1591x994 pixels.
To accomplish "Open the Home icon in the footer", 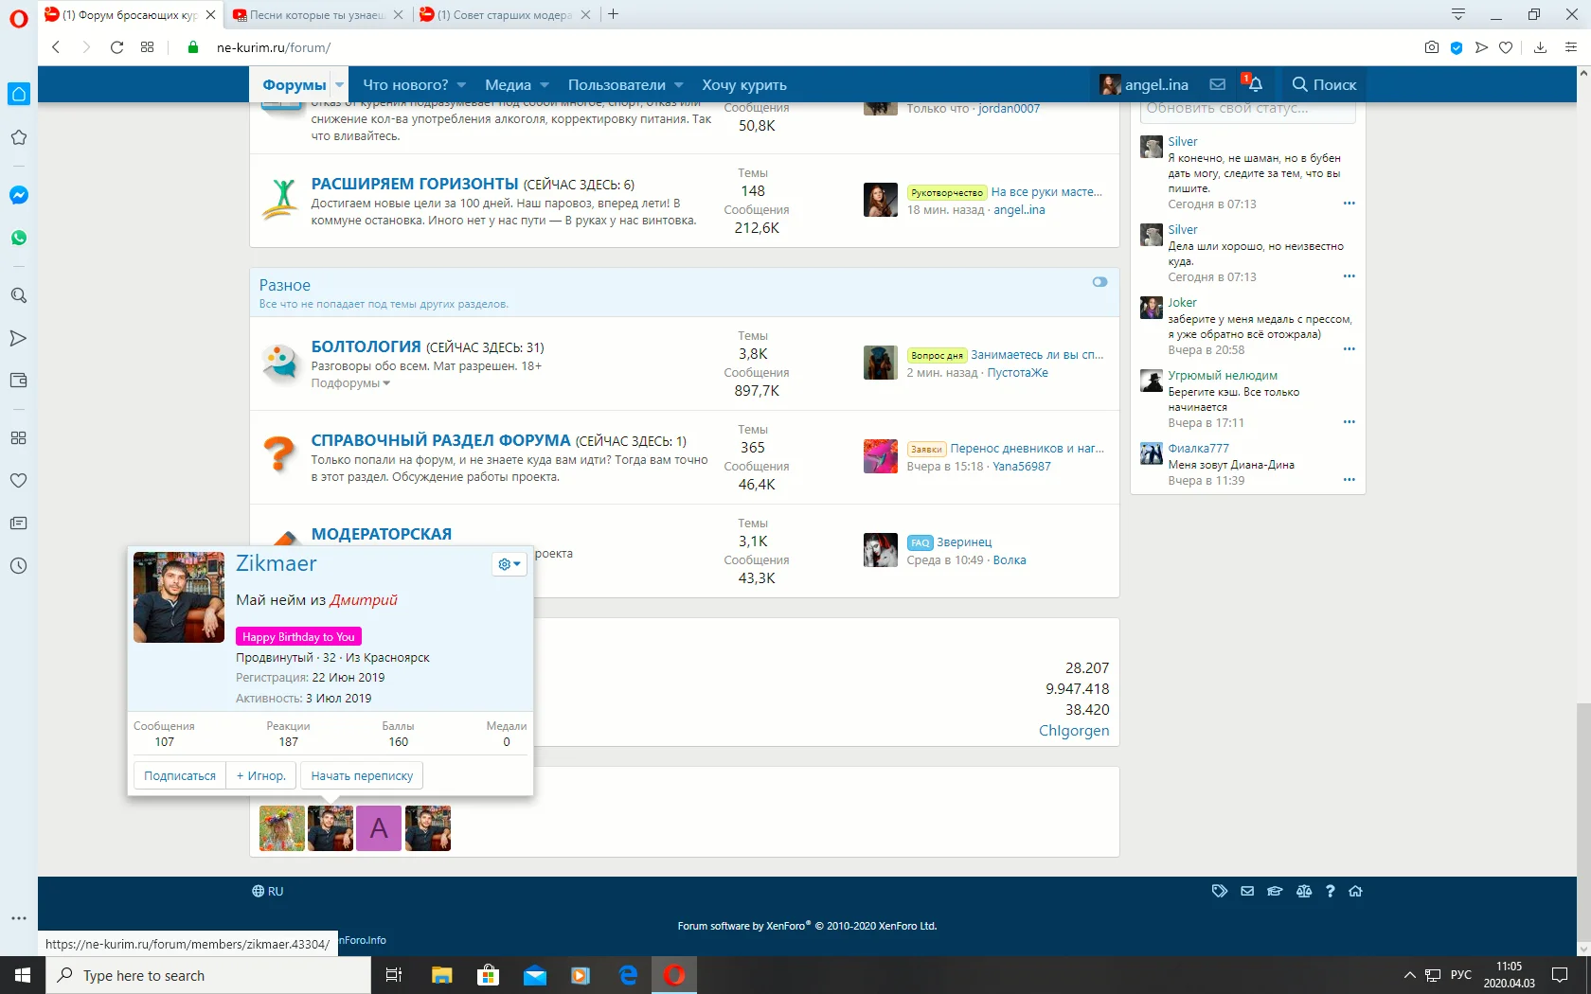I will [x=1357, y=891].
